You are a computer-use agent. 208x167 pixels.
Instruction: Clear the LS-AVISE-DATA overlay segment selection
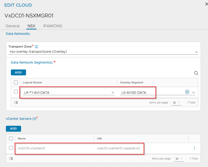(187, 92)
